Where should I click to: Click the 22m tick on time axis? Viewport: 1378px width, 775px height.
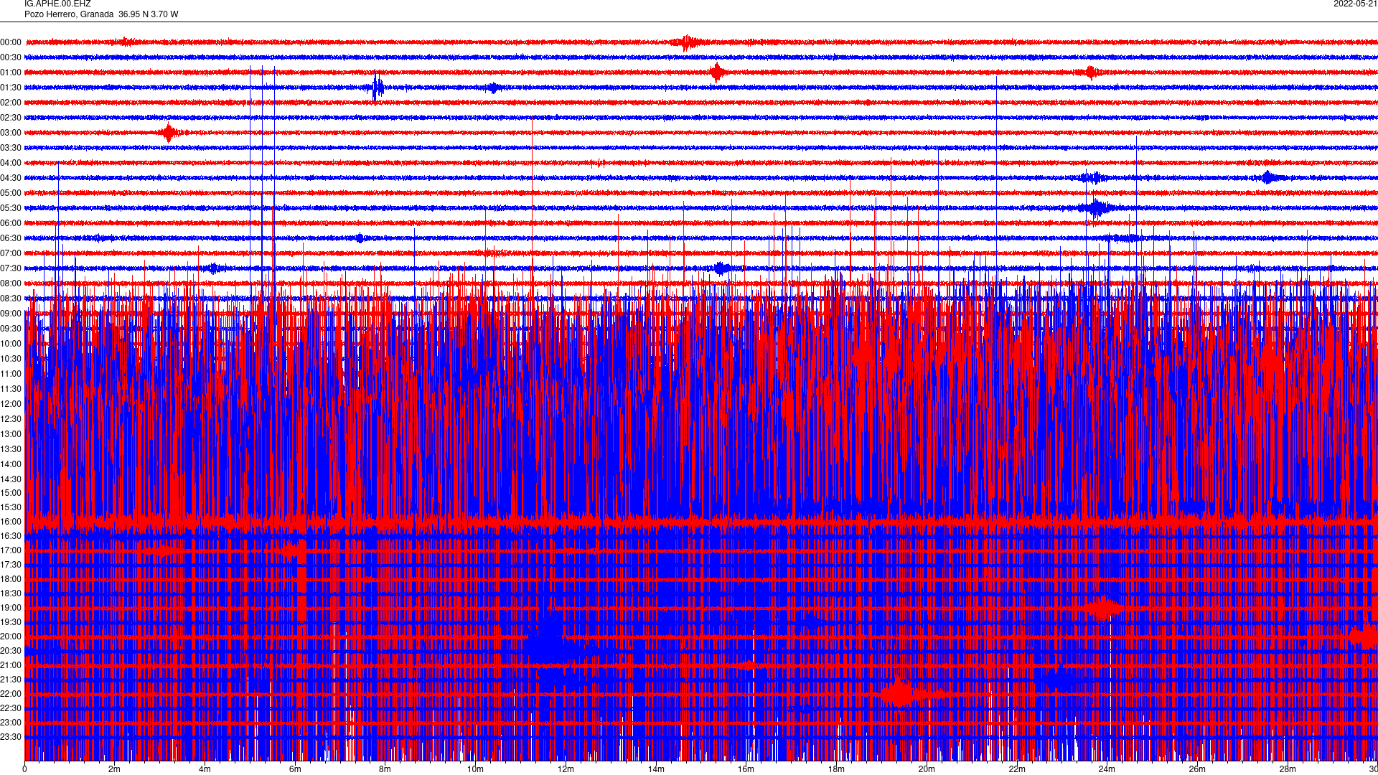(1017, 769)
